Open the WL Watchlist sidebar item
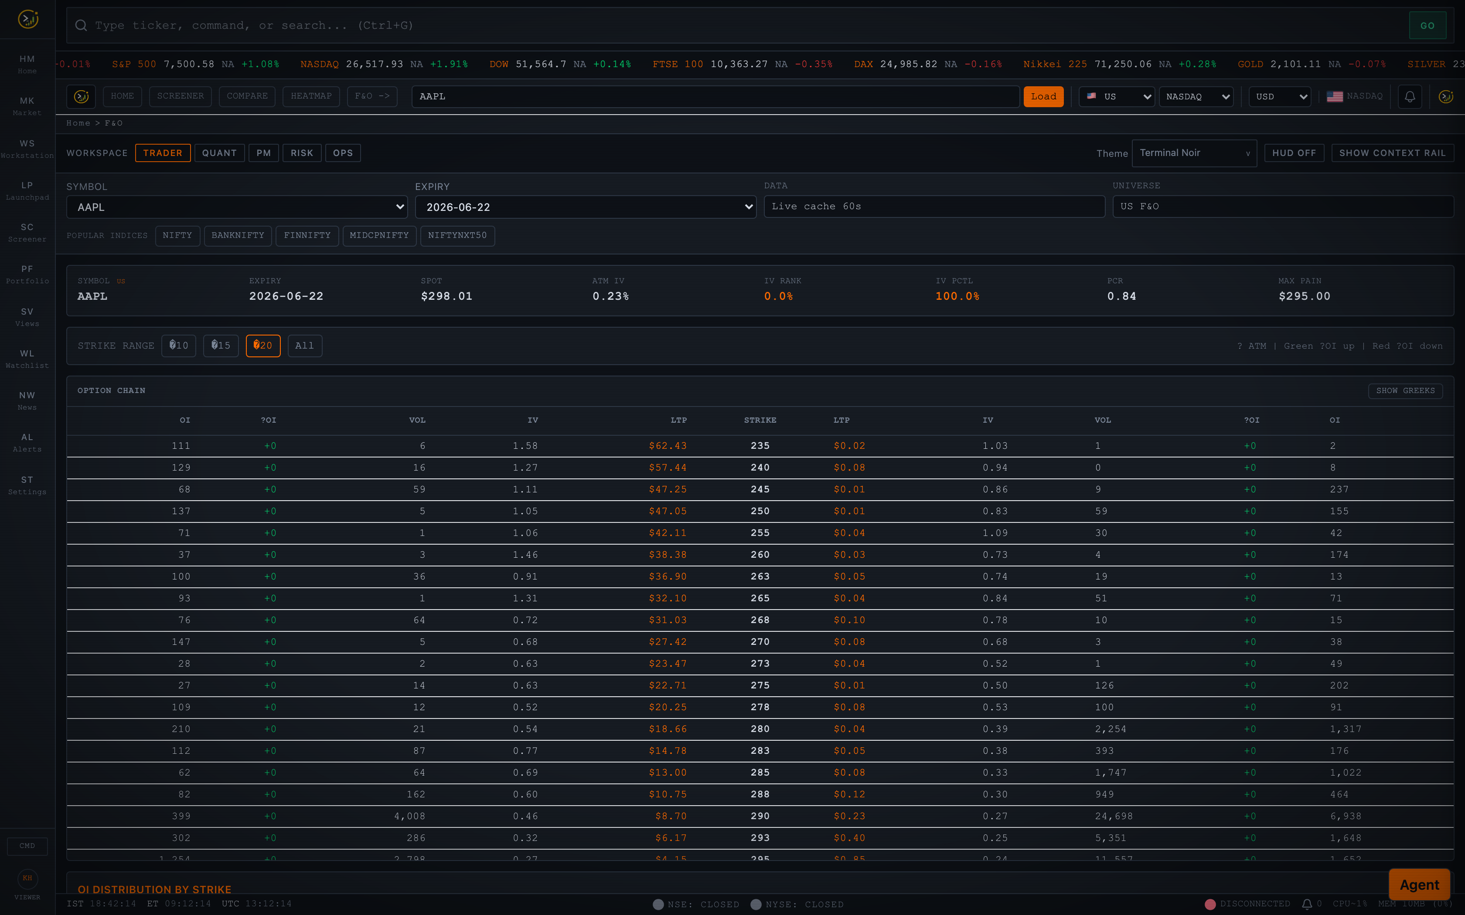The height and width of the screenshot is (915, 1465). 27,358
